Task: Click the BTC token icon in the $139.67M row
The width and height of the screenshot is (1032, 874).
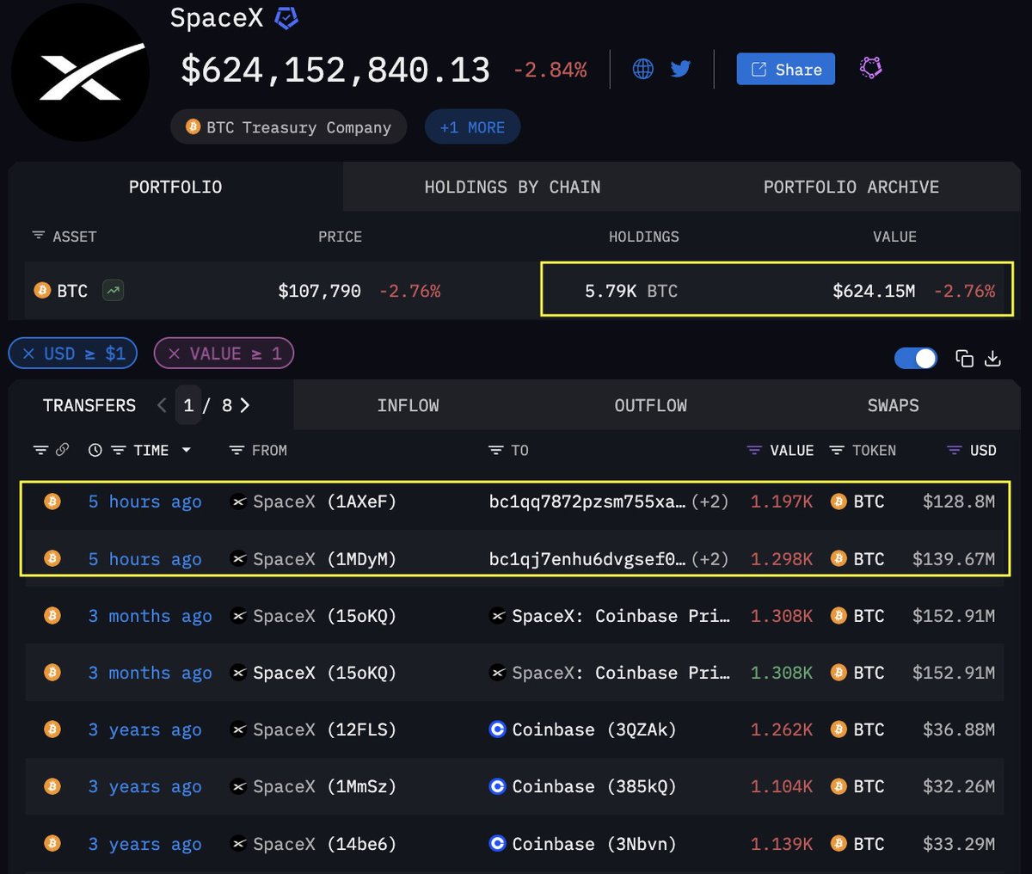Action: [838, 558]
